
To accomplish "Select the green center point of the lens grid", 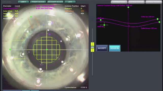I will click(47, 50).
